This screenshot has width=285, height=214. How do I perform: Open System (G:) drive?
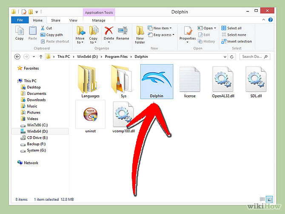click(x=33, y=150)
